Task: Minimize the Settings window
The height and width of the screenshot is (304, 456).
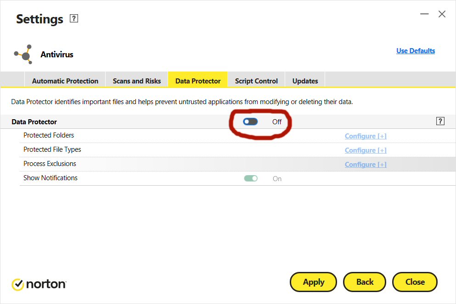Action: pos(424,14)
